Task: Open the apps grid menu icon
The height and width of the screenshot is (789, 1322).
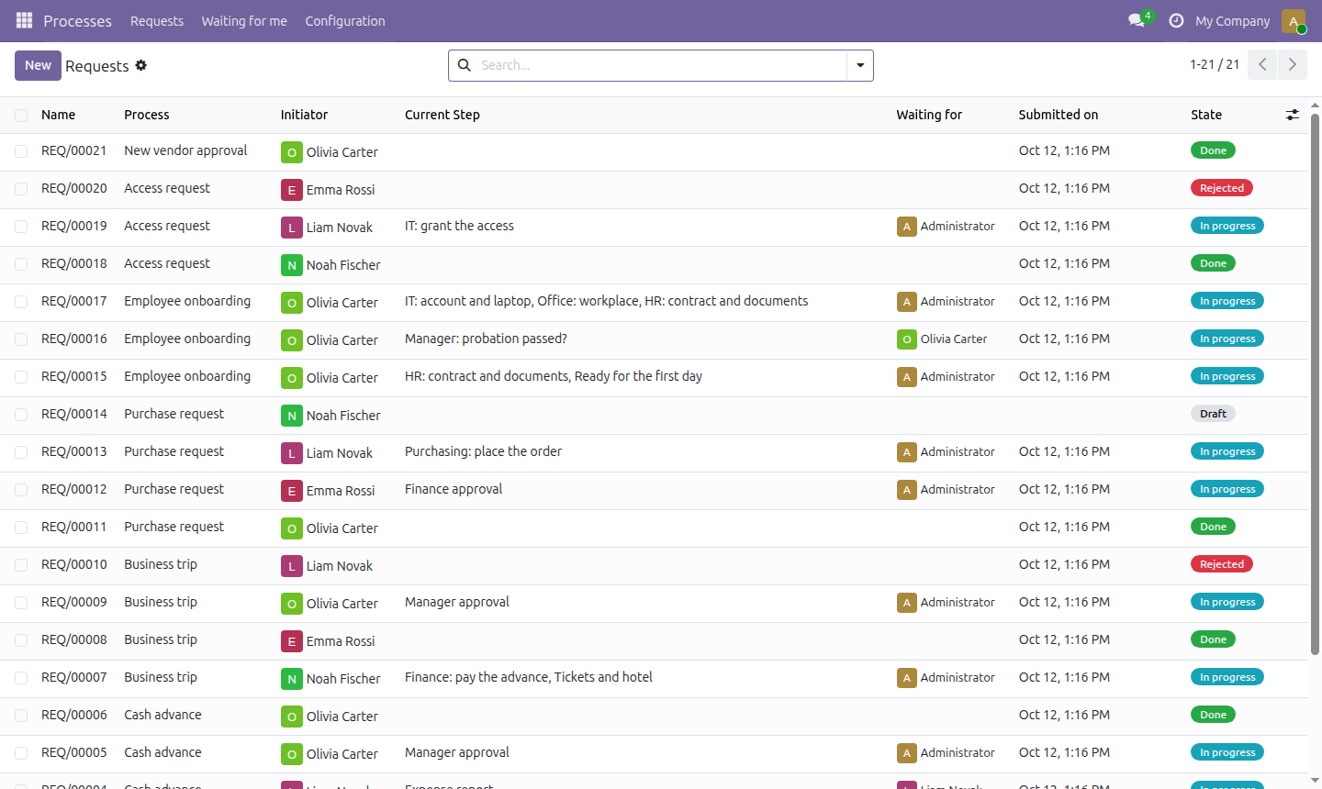Action: 25,20
